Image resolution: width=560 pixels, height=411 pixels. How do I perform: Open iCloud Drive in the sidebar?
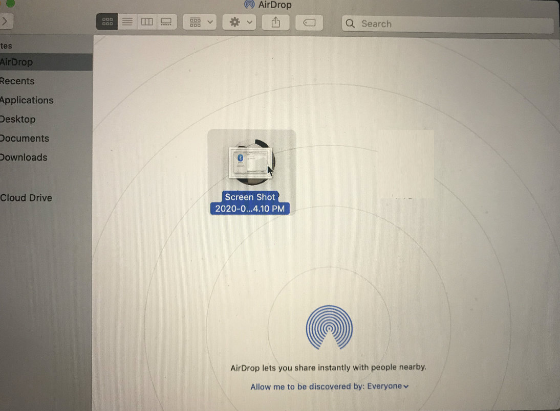click(46, 198)
